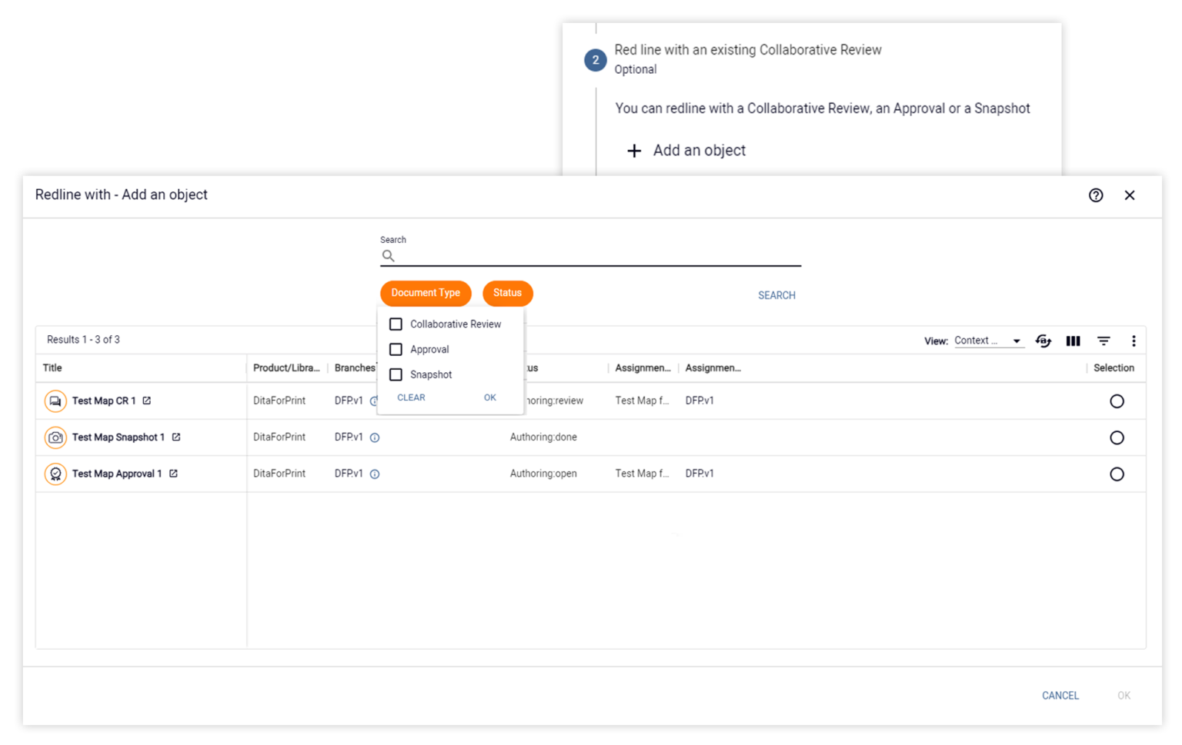The image size is (1182, 745).
Task: Open Test Map CR 1 in new window
Action: click(x=147, y=401)
